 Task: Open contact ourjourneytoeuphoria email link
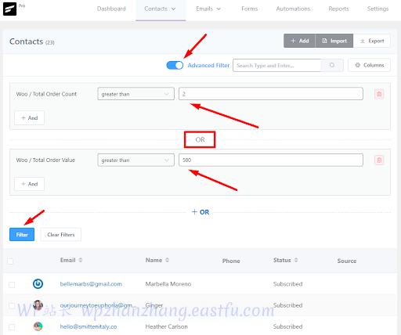pos(98,305)
